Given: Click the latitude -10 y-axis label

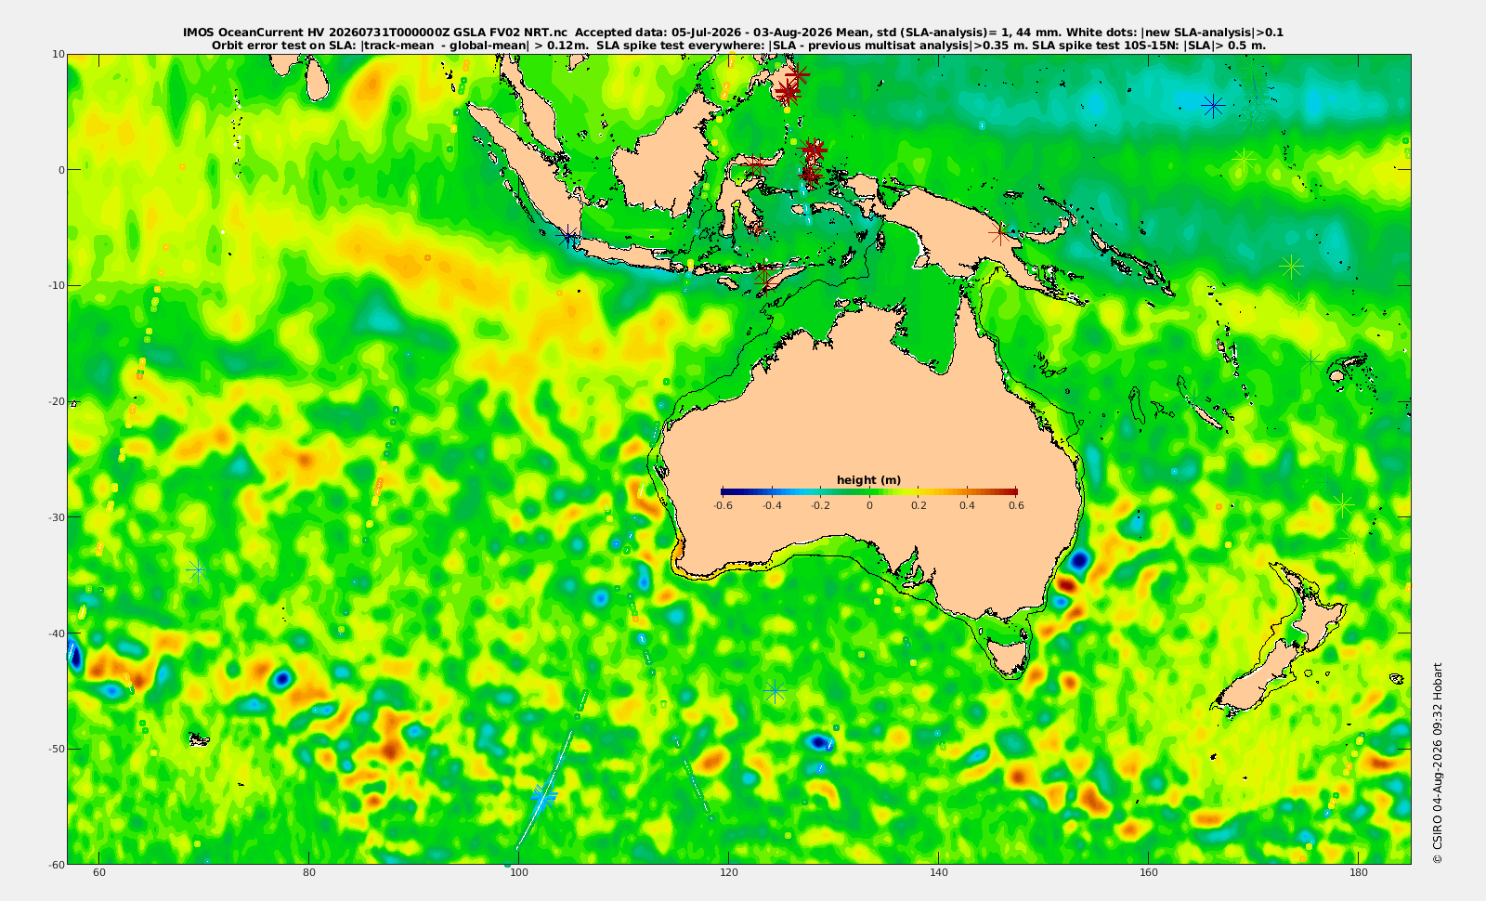Looking at the screenshot, I should pos(57,285).
